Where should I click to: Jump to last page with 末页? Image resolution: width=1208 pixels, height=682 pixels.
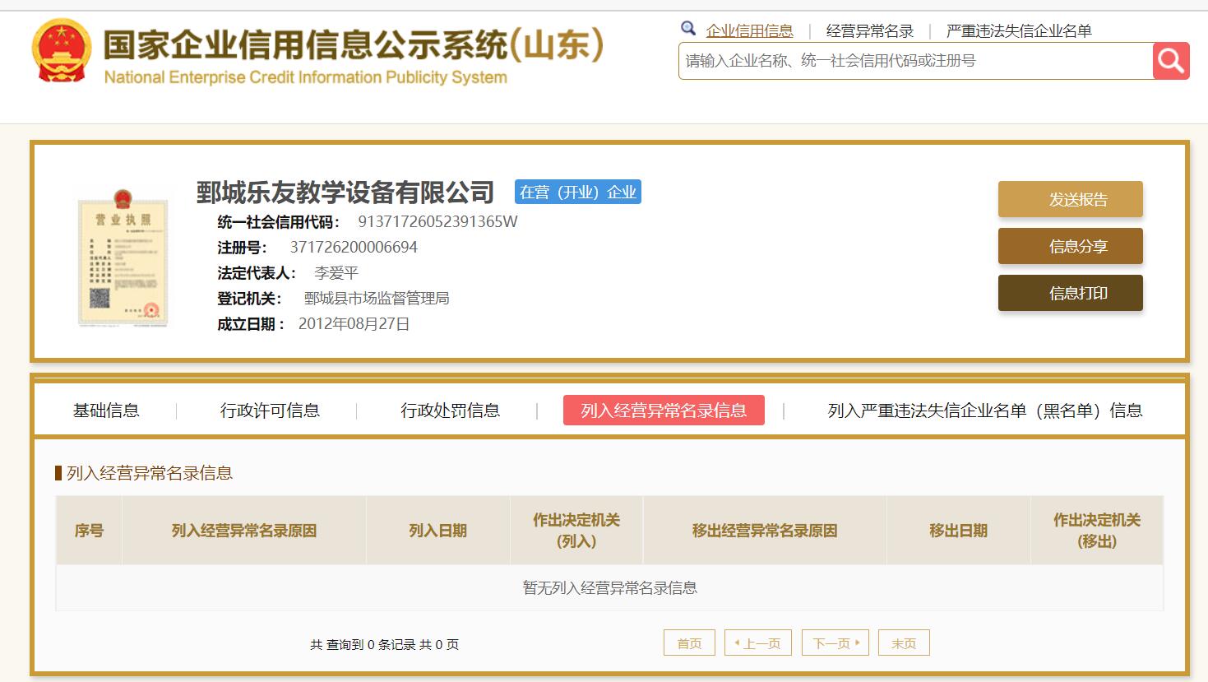point(904,643)
